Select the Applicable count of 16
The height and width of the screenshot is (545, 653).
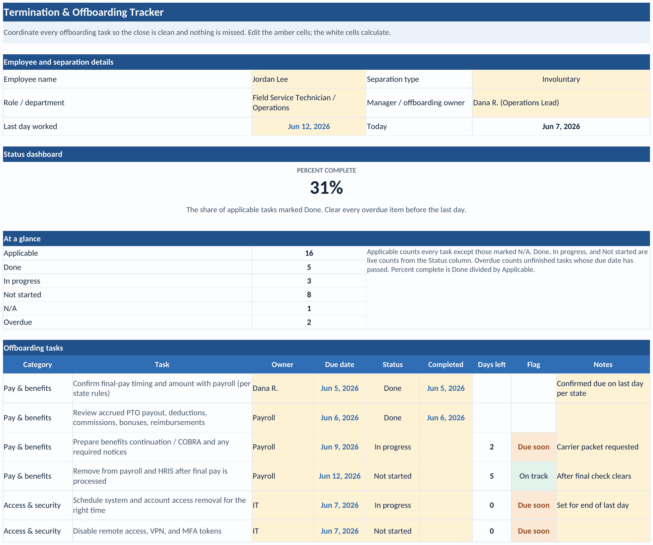click(309, 253)
